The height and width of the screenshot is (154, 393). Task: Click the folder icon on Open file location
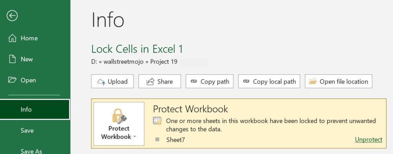312,81
